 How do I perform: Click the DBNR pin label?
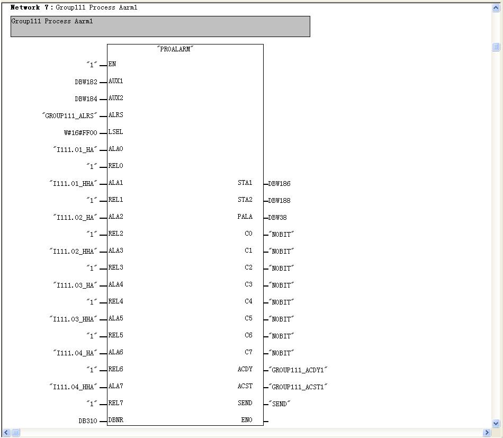(116, 420)
